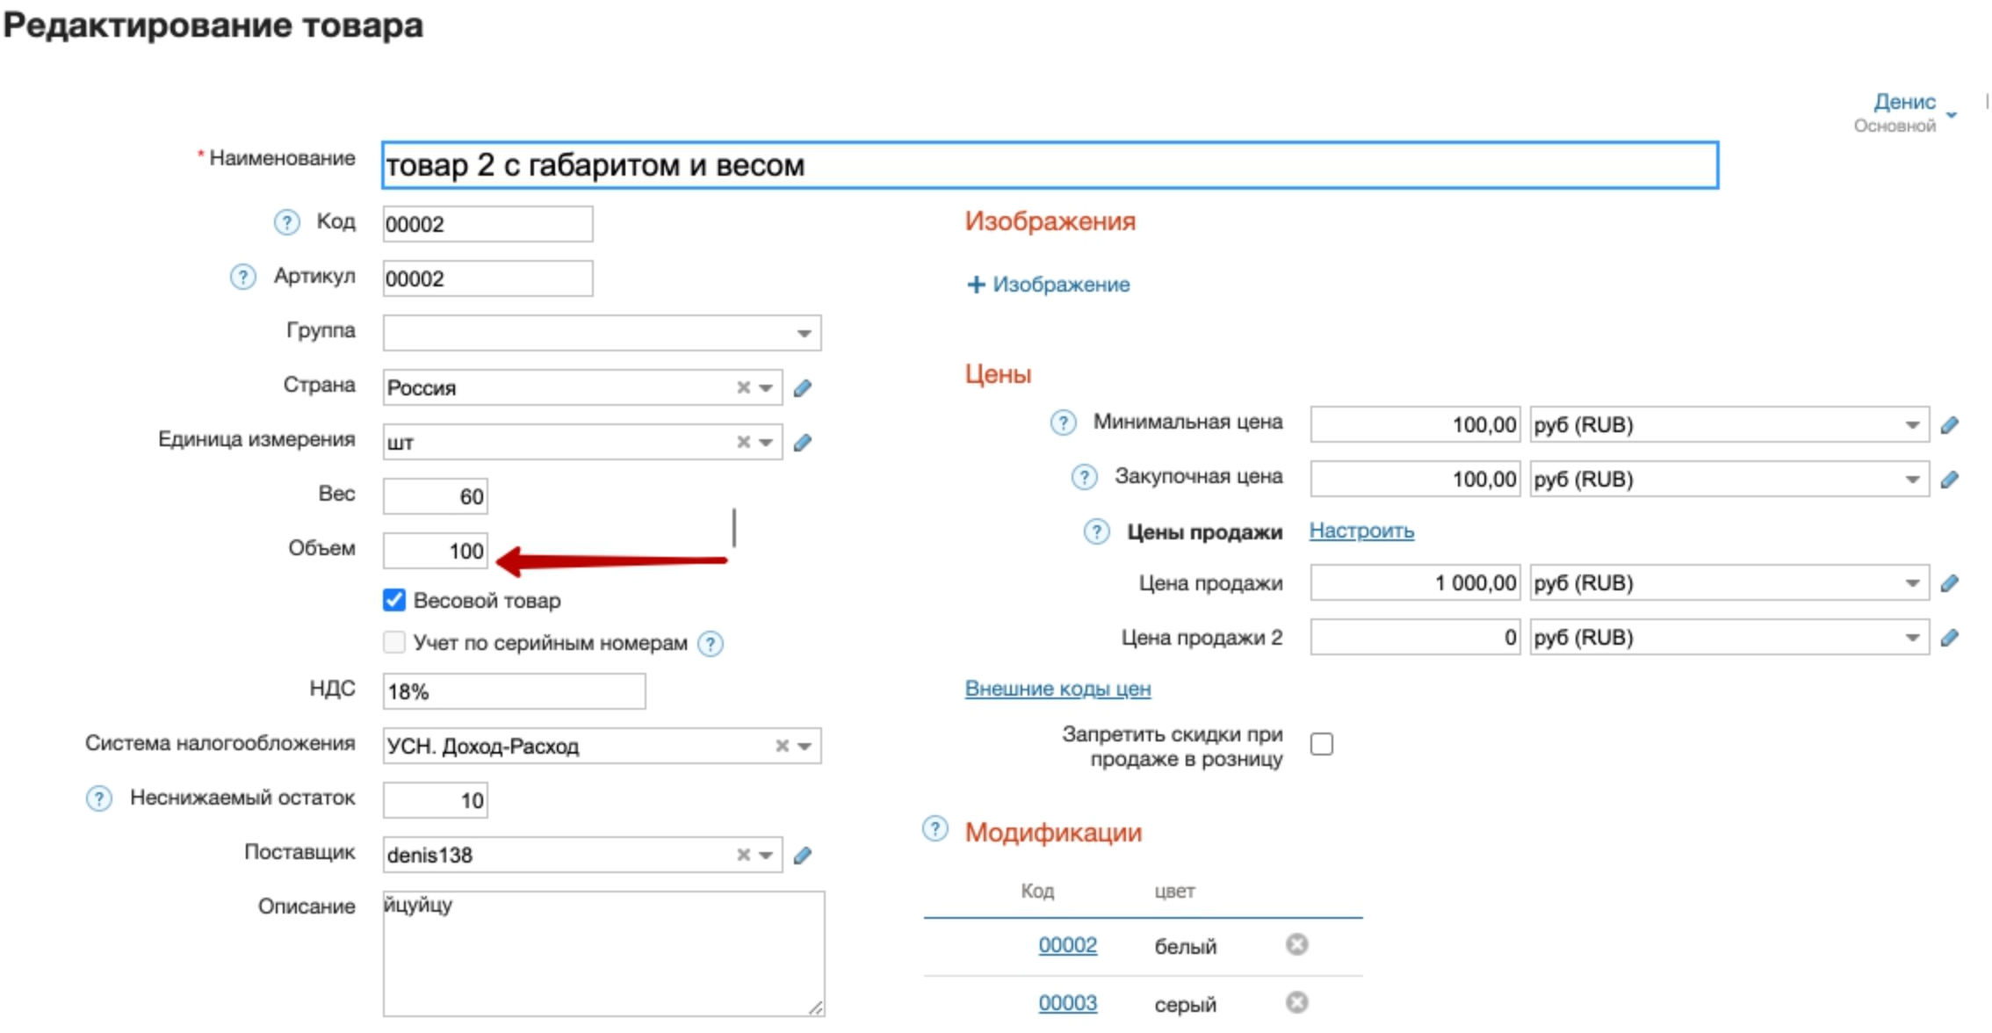The height and width of the screenshot is (1033, 1992).
Task: Click into the Объем input field
Action: click(436, 551)
